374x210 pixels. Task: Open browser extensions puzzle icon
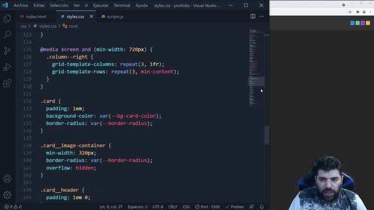pyautogui.click(x=358, y=12)
